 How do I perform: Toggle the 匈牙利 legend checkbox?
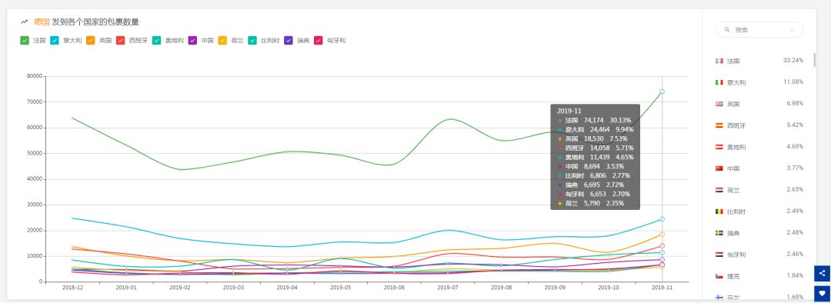pos(319,40)
